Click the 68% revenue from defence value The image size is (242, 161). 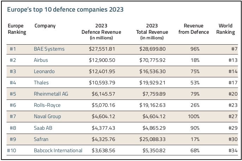(195, 150)
